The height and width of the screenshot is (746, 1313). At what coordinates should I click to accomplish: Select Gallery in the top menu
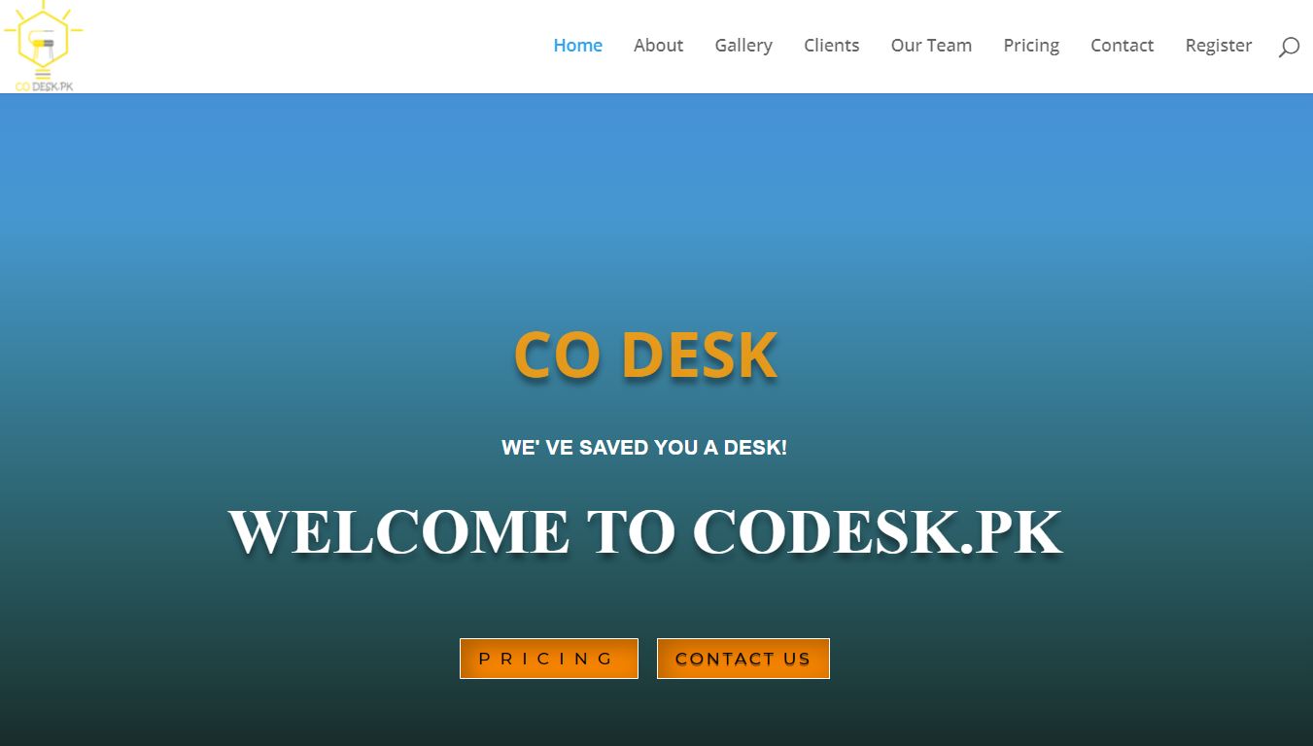tap(743, 46)
